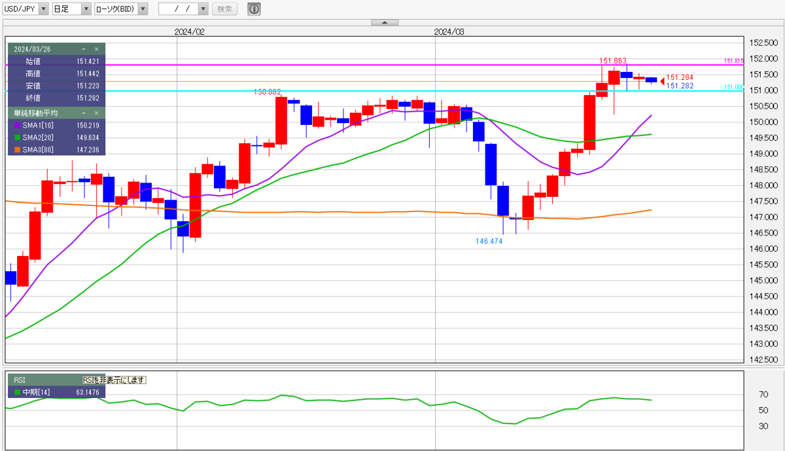The image size is (785, 451).
Task: Close the 単純移動平均 panel
Action: [96, 113]
